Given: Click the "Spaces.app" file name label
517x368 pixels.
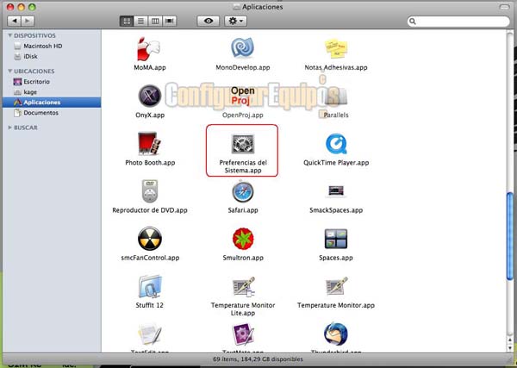Looking at the screenshot, I should [x=336, y=258].
